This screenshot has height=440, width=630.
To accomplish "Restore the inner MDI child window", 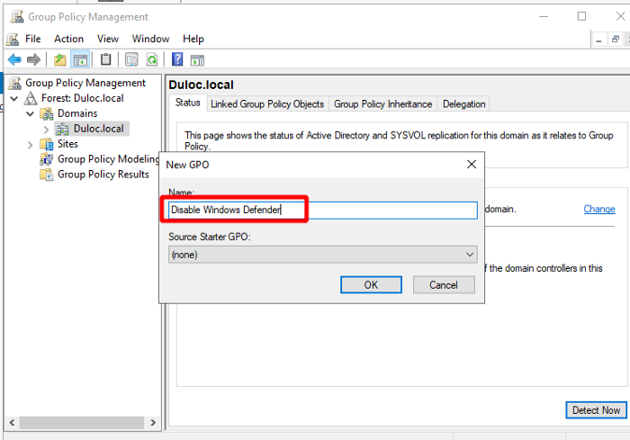I will tap(615, 40).
